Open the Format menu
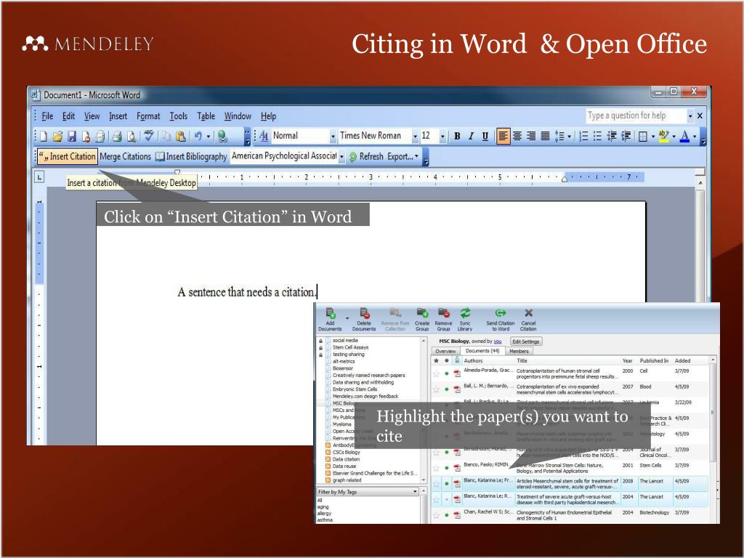The width and height of the screenshot is (744, 558). [148, 116]
